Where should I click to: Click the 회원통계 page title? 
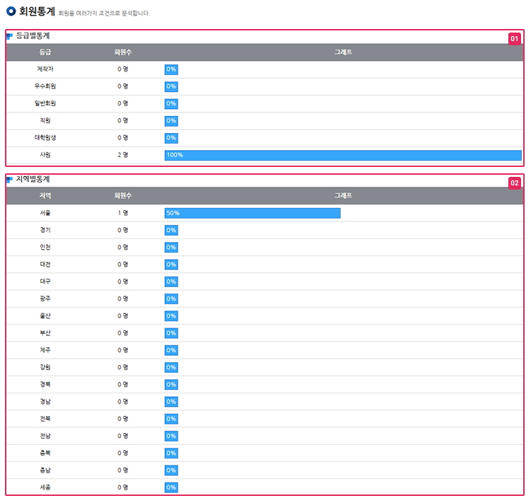(37, 11)
